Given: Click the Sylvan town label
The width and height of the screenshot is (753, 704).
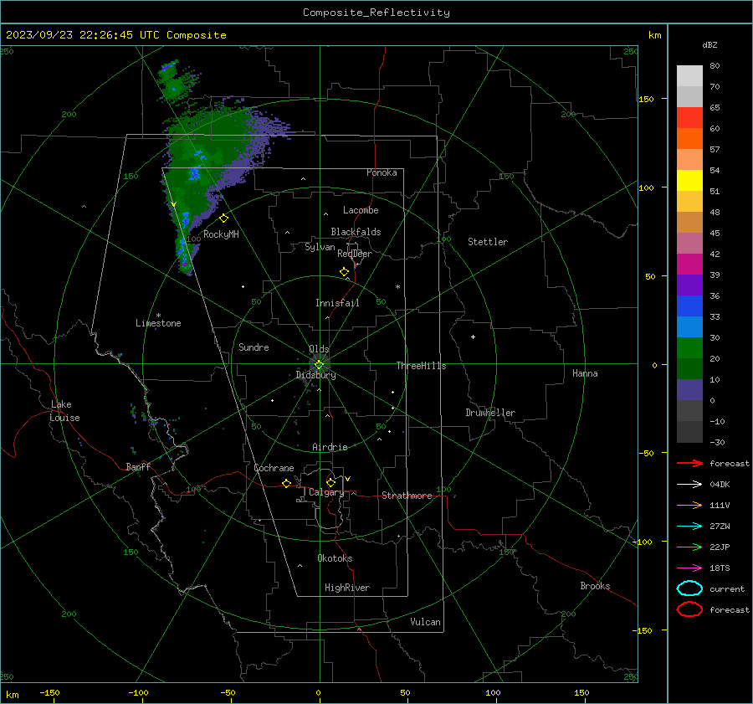Looking at the screenshot, I should [320, 247].
